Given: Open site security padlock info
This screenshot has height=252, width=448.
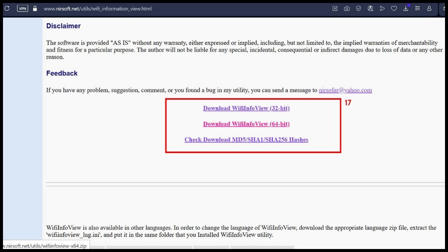Looking at the screenshot, I should [x=35, y=9].
